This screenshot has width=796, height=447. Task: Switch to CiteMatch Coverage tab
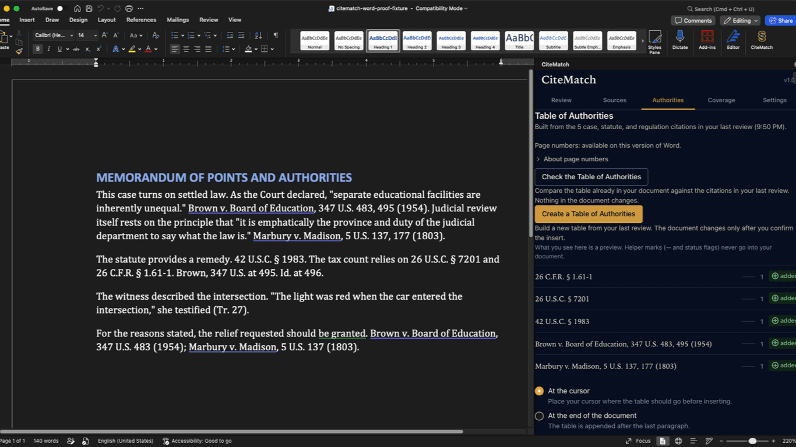tap(721, 100)
